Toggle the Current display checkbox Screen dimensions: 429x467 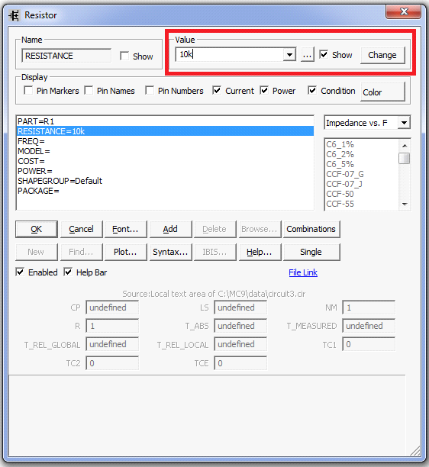[217, 90]
